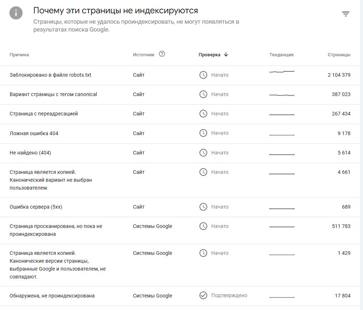Click the page count 689
The width and height of the screenshot is (363, 310).
point(346,207)
